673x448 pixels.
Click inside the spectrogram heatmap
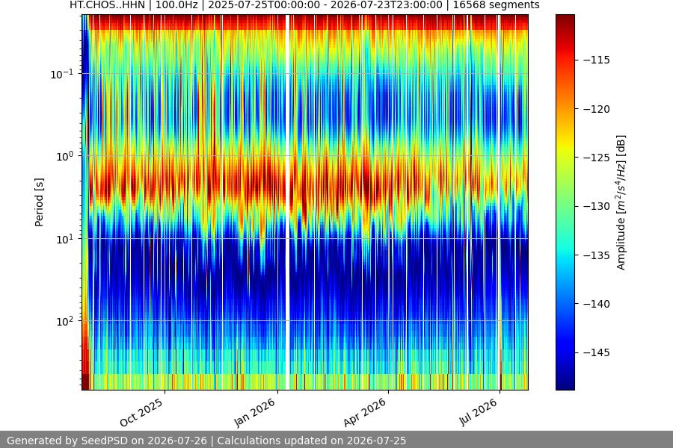[305, 202]
